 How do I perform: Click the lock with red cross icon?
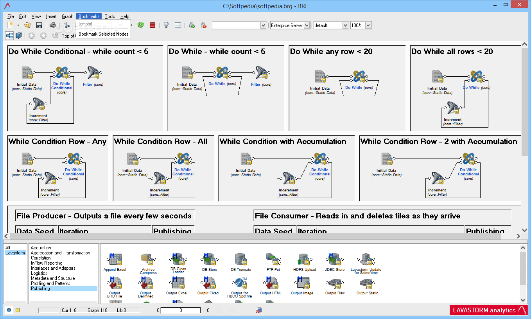pos(204,25)
